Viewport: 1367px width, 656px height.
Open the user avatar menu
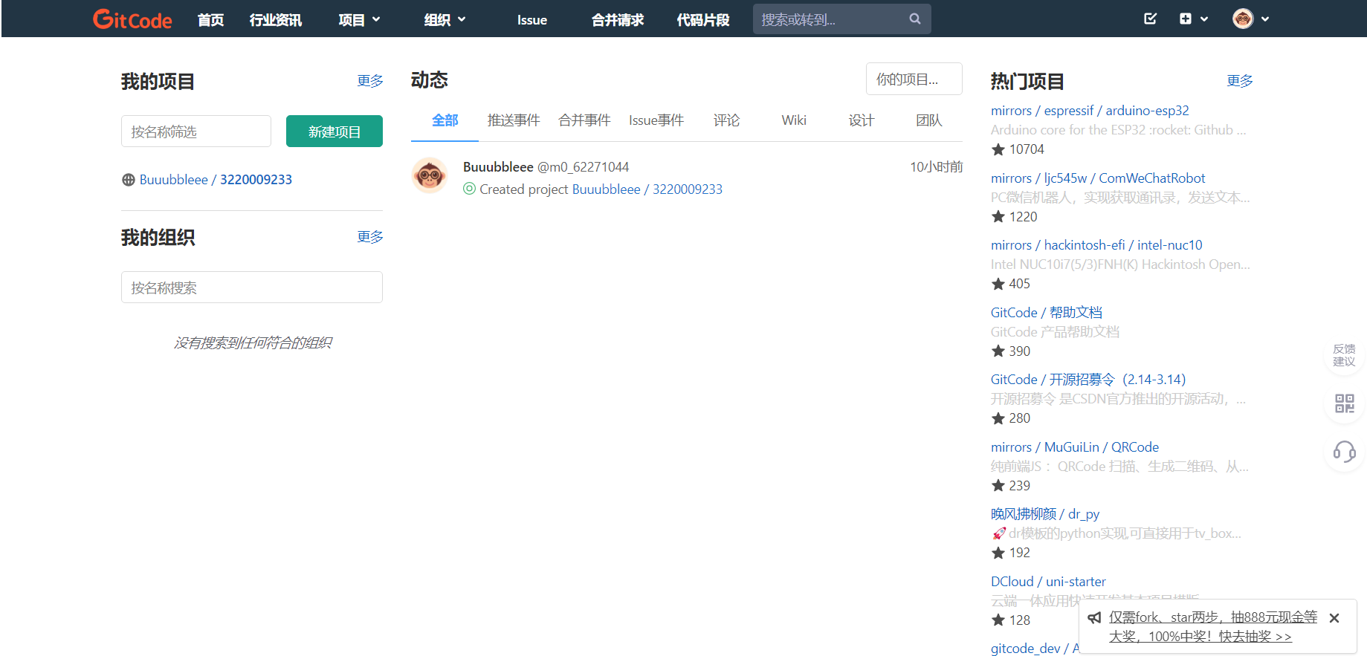(x=1250, y=19)
